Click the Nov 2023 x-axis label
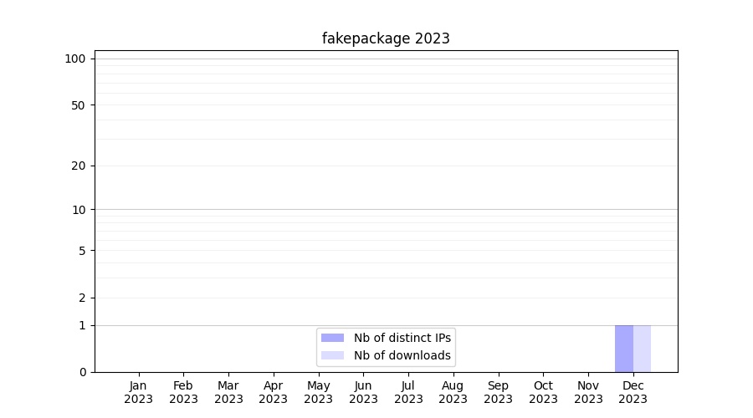 point(588,392)
